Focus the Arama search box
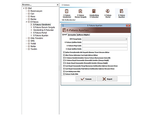Viewport: 158px width, 117px height. [x=39, y=5]
